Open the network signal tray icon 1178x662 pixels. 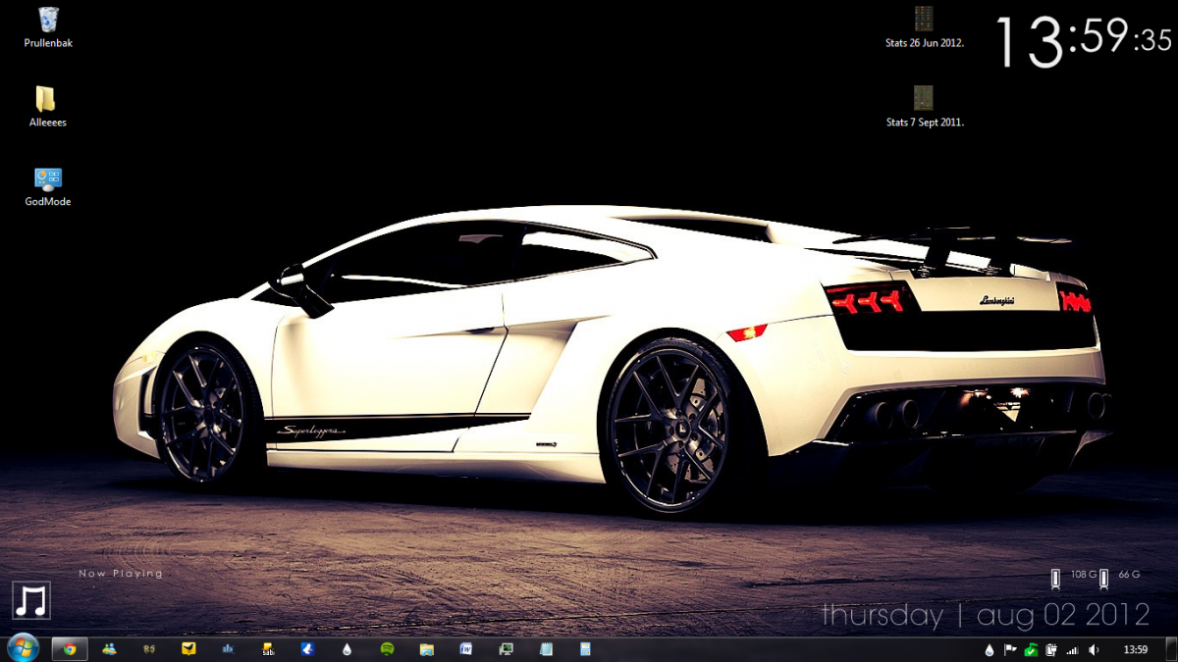1072,649
